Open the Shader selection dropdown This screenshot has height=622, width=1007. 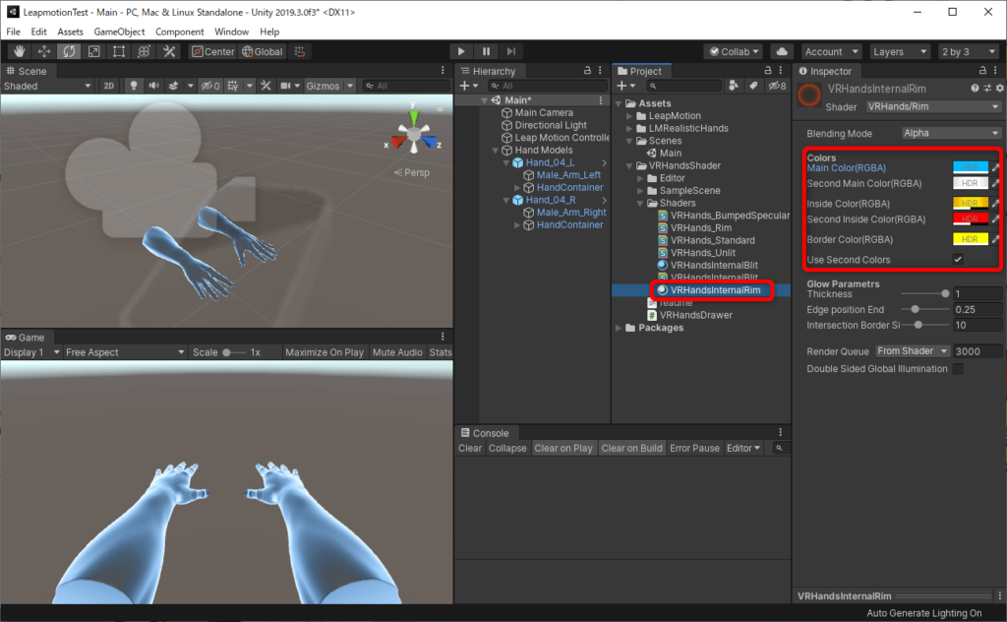tap(933, 106)
